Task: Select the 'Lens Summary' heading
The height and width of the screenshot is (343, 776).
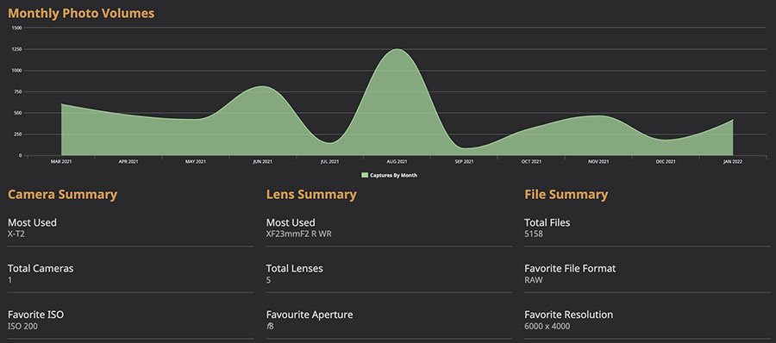Action: (311, 195)
